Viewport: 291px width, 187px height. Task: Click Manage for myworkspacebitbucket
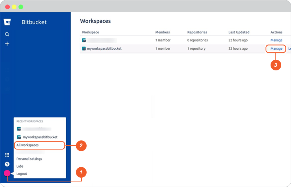pyautogui.click(x=276, y=49)
